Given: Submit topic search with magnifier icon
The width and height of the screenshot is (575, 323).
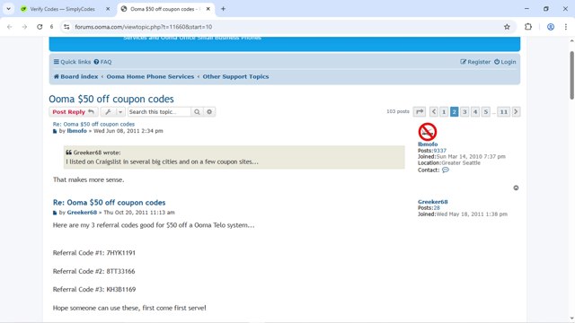Looking at the screenshot, I should (x=197, y=111).
